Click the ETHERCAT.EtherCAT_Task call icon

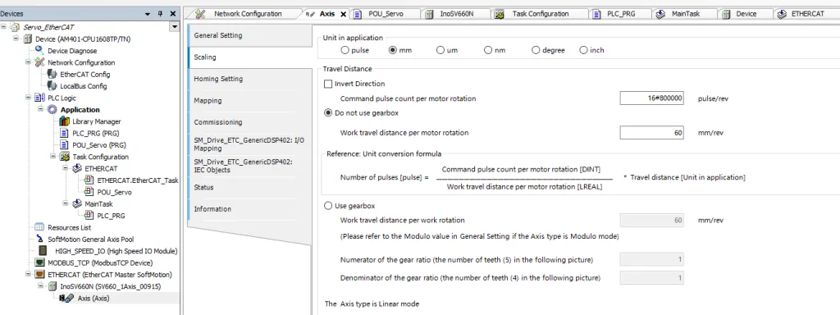click(89, 180)
